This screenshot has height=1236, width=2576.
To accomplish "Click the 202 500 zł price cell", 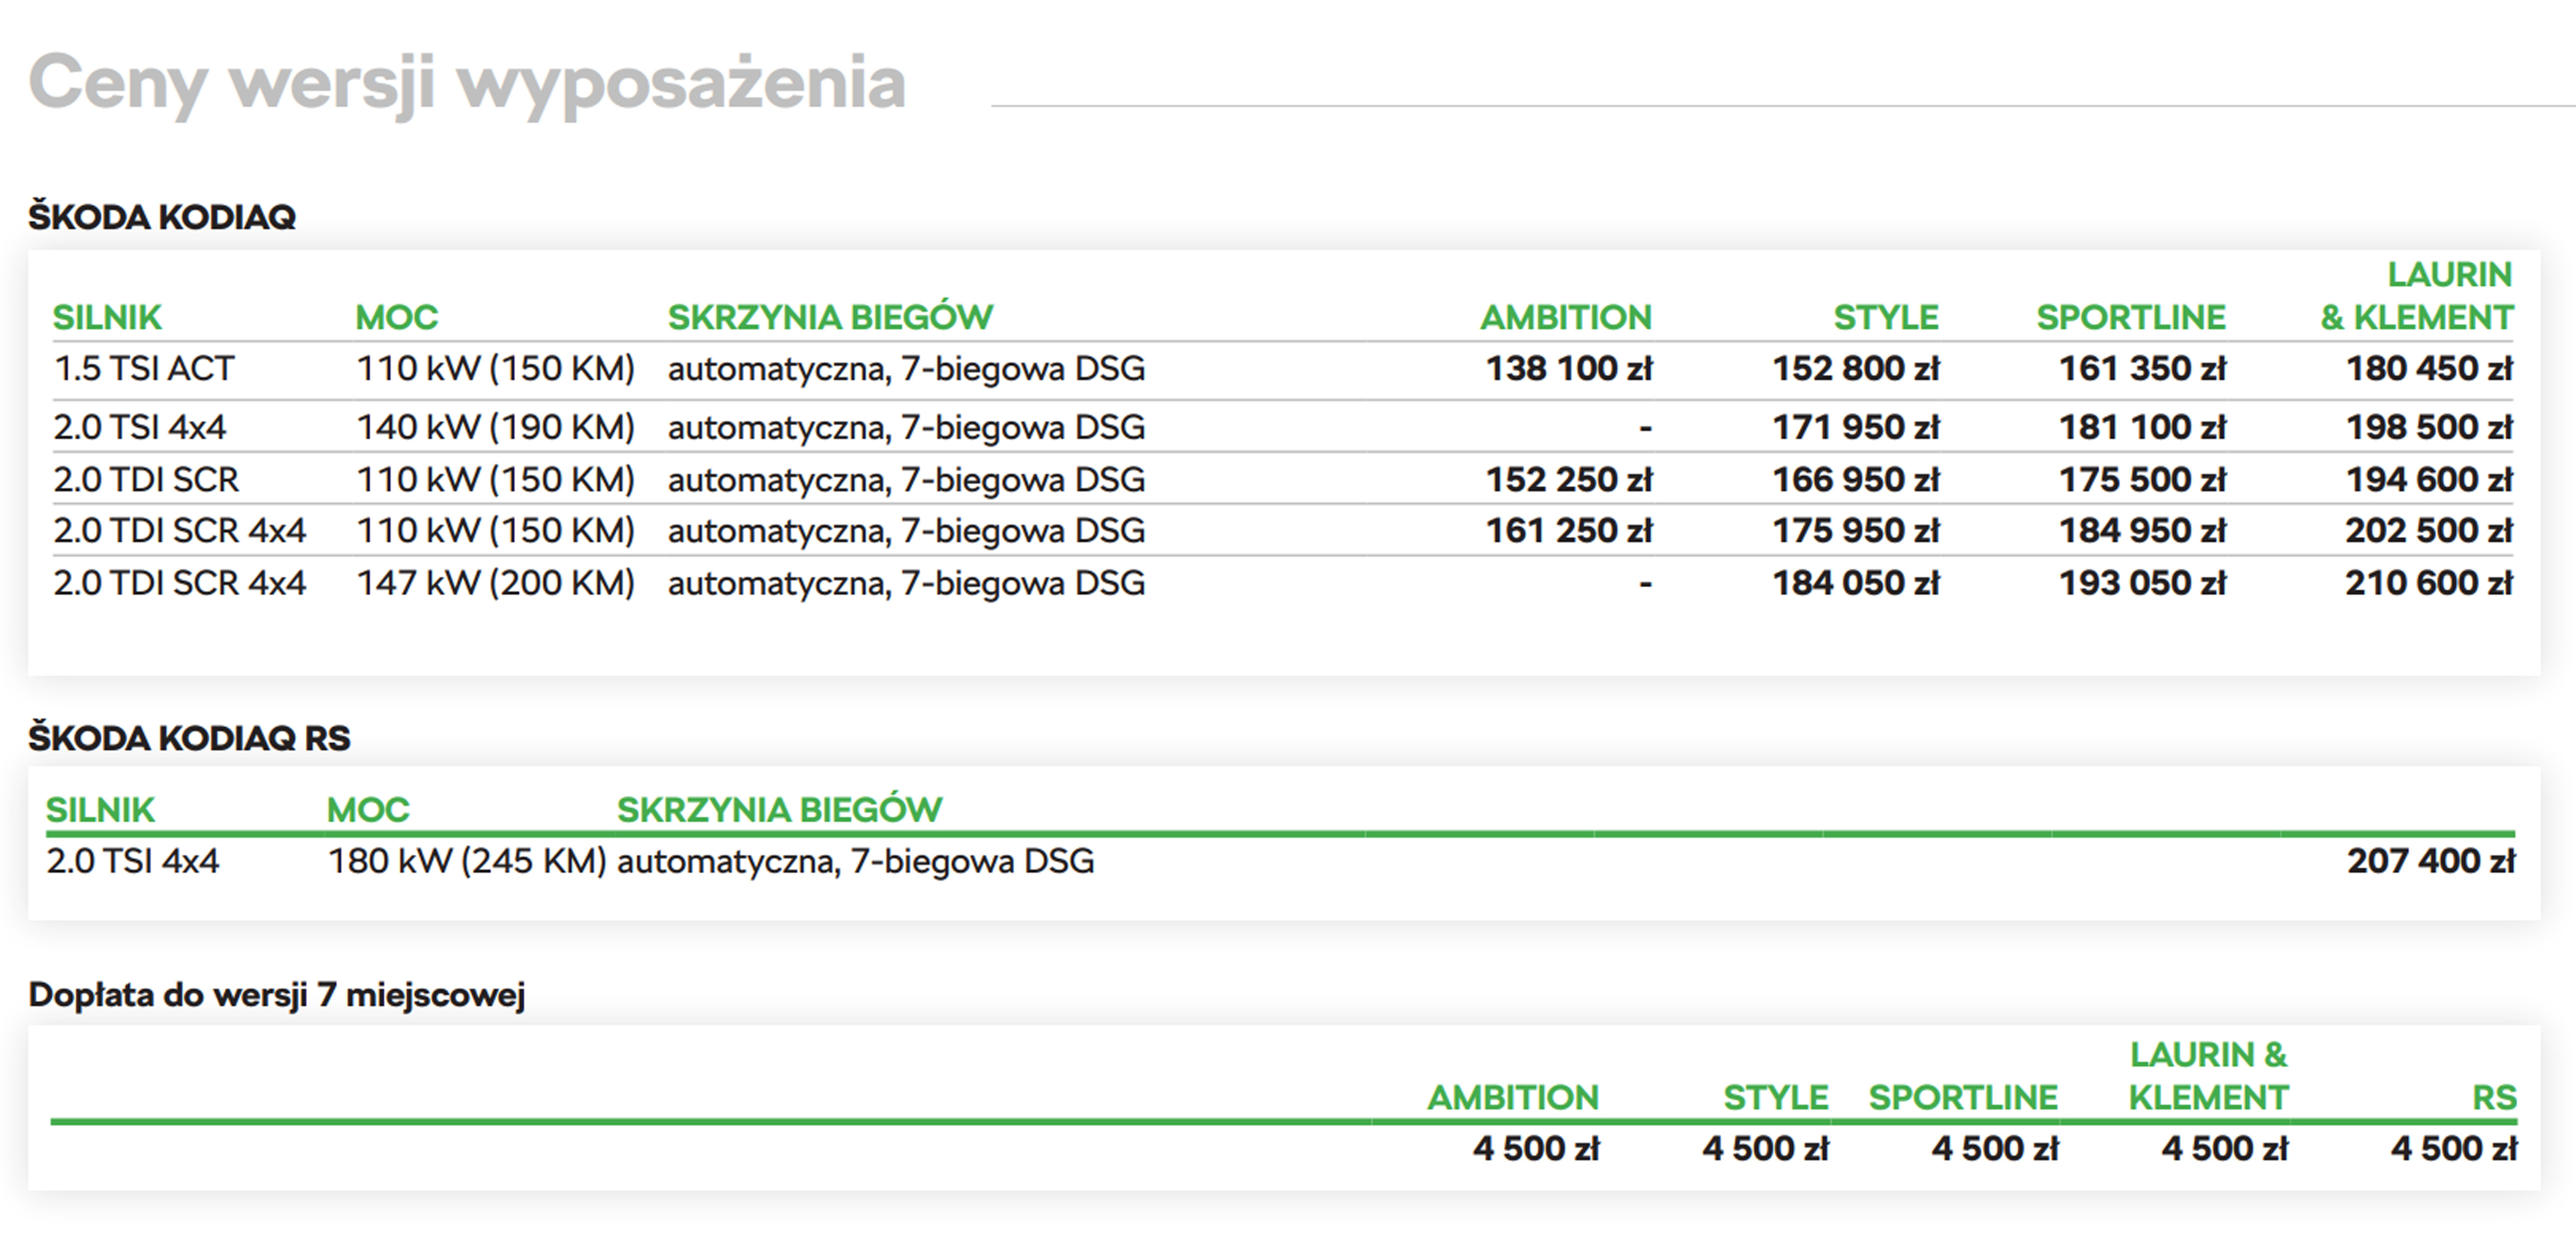I will pos(2428,531).
